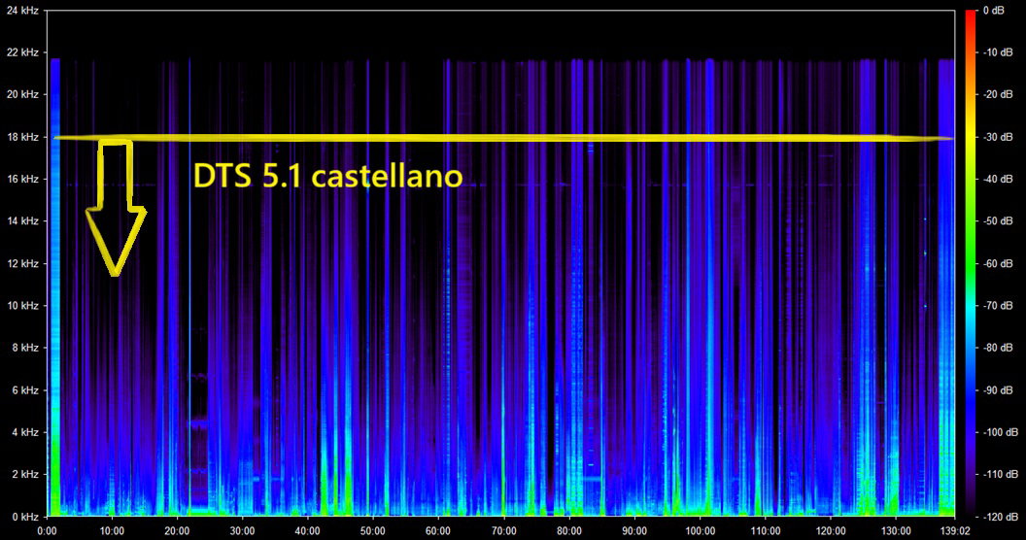1026x540 pixels.
Task: Select the 110:00 time axis label
Action: 765,531
